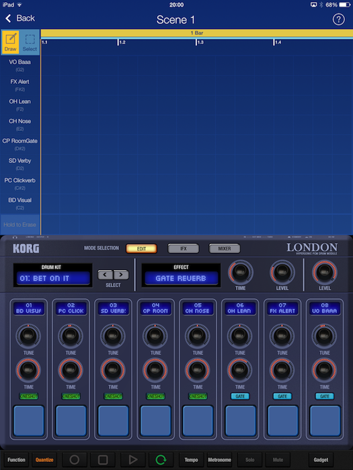Toggle GATE on channel 07

click(x=282, y=396)
